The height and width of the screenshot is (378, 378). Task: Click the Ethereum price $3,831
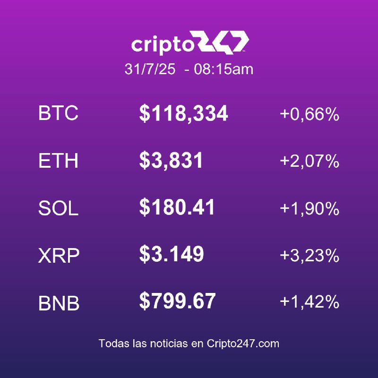coord(171,160)
